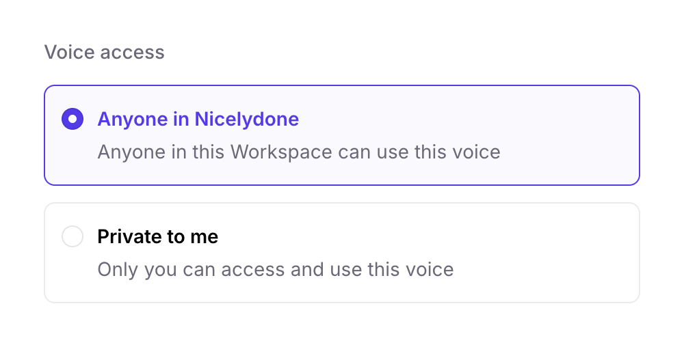Click the empty unselected radio circle
The height and width of the screenshot is (347, 684).
73,237
